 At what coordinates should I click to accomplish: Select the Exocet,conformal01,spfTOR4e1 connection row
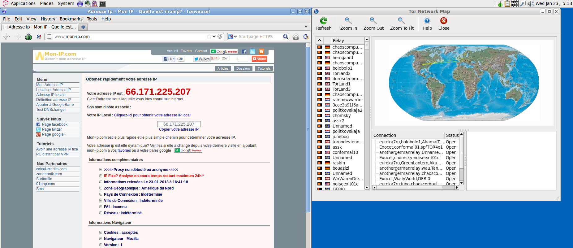[416, 147]
